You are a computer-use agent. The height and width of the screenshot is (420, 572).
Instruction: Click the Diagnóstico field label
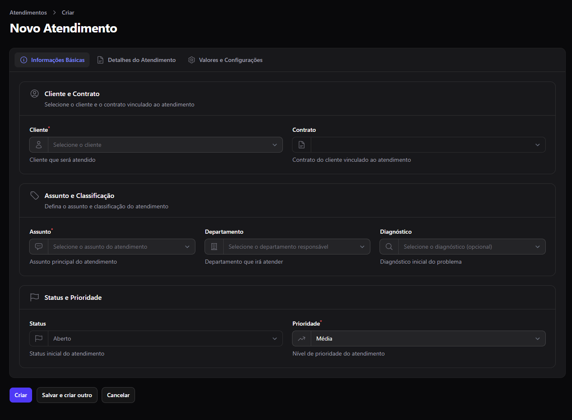pyautogui.click(x=396, y=232)
